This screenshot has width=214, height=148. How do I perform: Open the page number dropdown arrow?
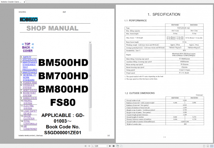107,146
